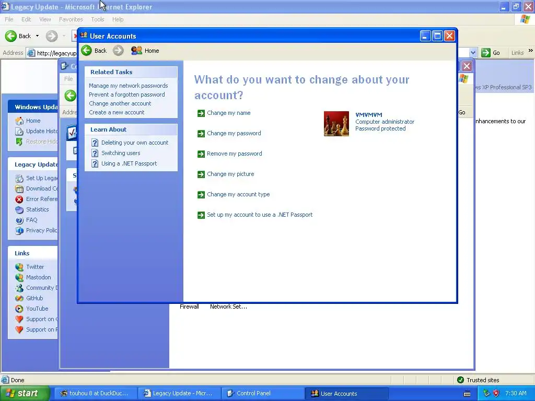Screen dimensions: 535x401
Task: Switch to Control Panel taskbar button
Action: (263, 394)
